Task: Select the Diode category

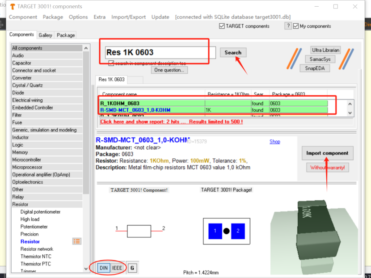Action: click(47, 93)
